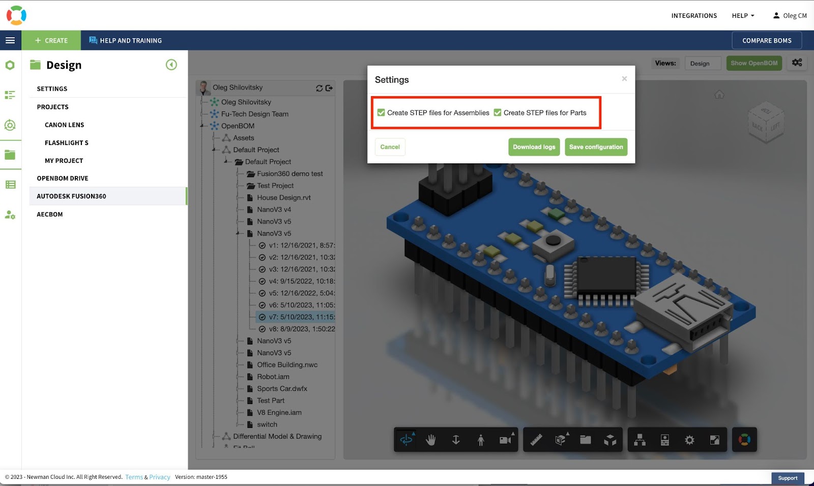
Task: Open the user settings icon in left rail
Action: coord(10,215)
